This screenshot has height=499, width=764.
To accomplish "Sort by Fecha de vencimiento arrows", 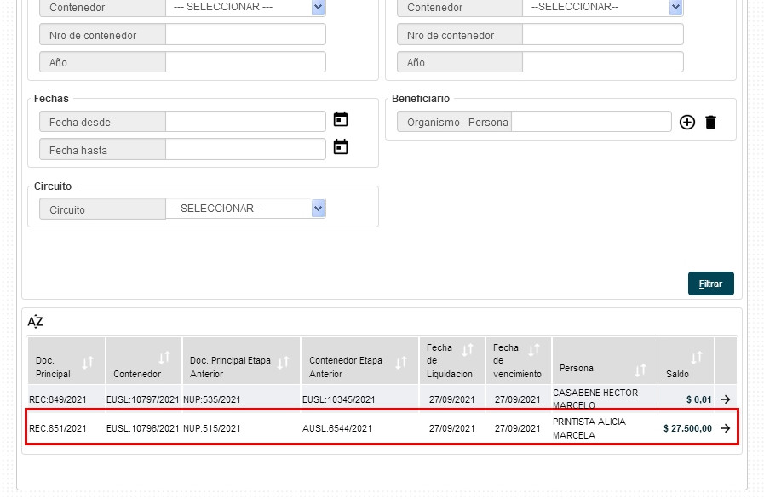I will point(534,349).
